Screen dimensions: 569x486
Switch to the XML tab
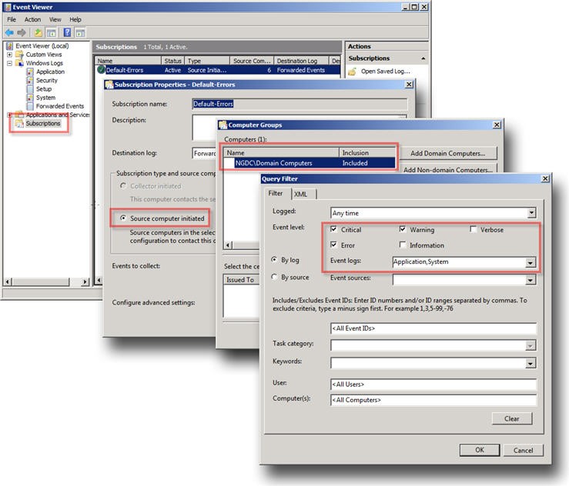tap(300, 195)
